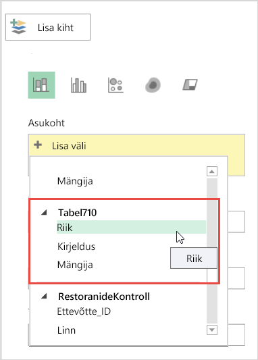Choose Mängija under Tabel710
The width and height of the screenshot is (258, 360).
[75, 265]
